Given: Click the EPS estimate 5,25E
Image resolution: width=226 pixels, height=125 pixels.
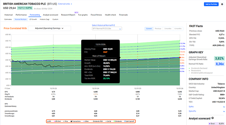Looking at the screenshot, I should (x=180, y=92).
